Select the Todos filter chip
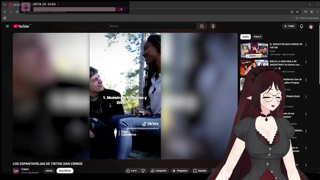The image size is (320, 180). click(245, 37)
